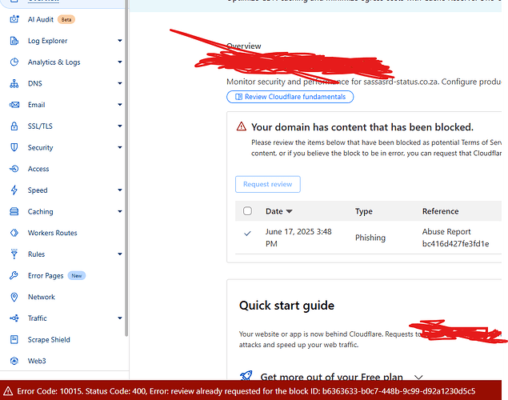The height and width of the screenshot is (400, 508).
Task: Click the Phishing type cell
Action: [x=370, y=238]
